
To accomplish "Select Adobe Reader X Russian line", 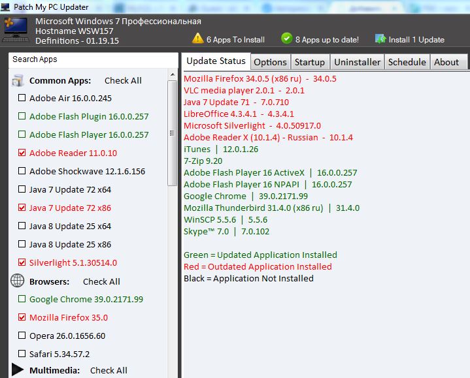I will (x=268, y=137).
